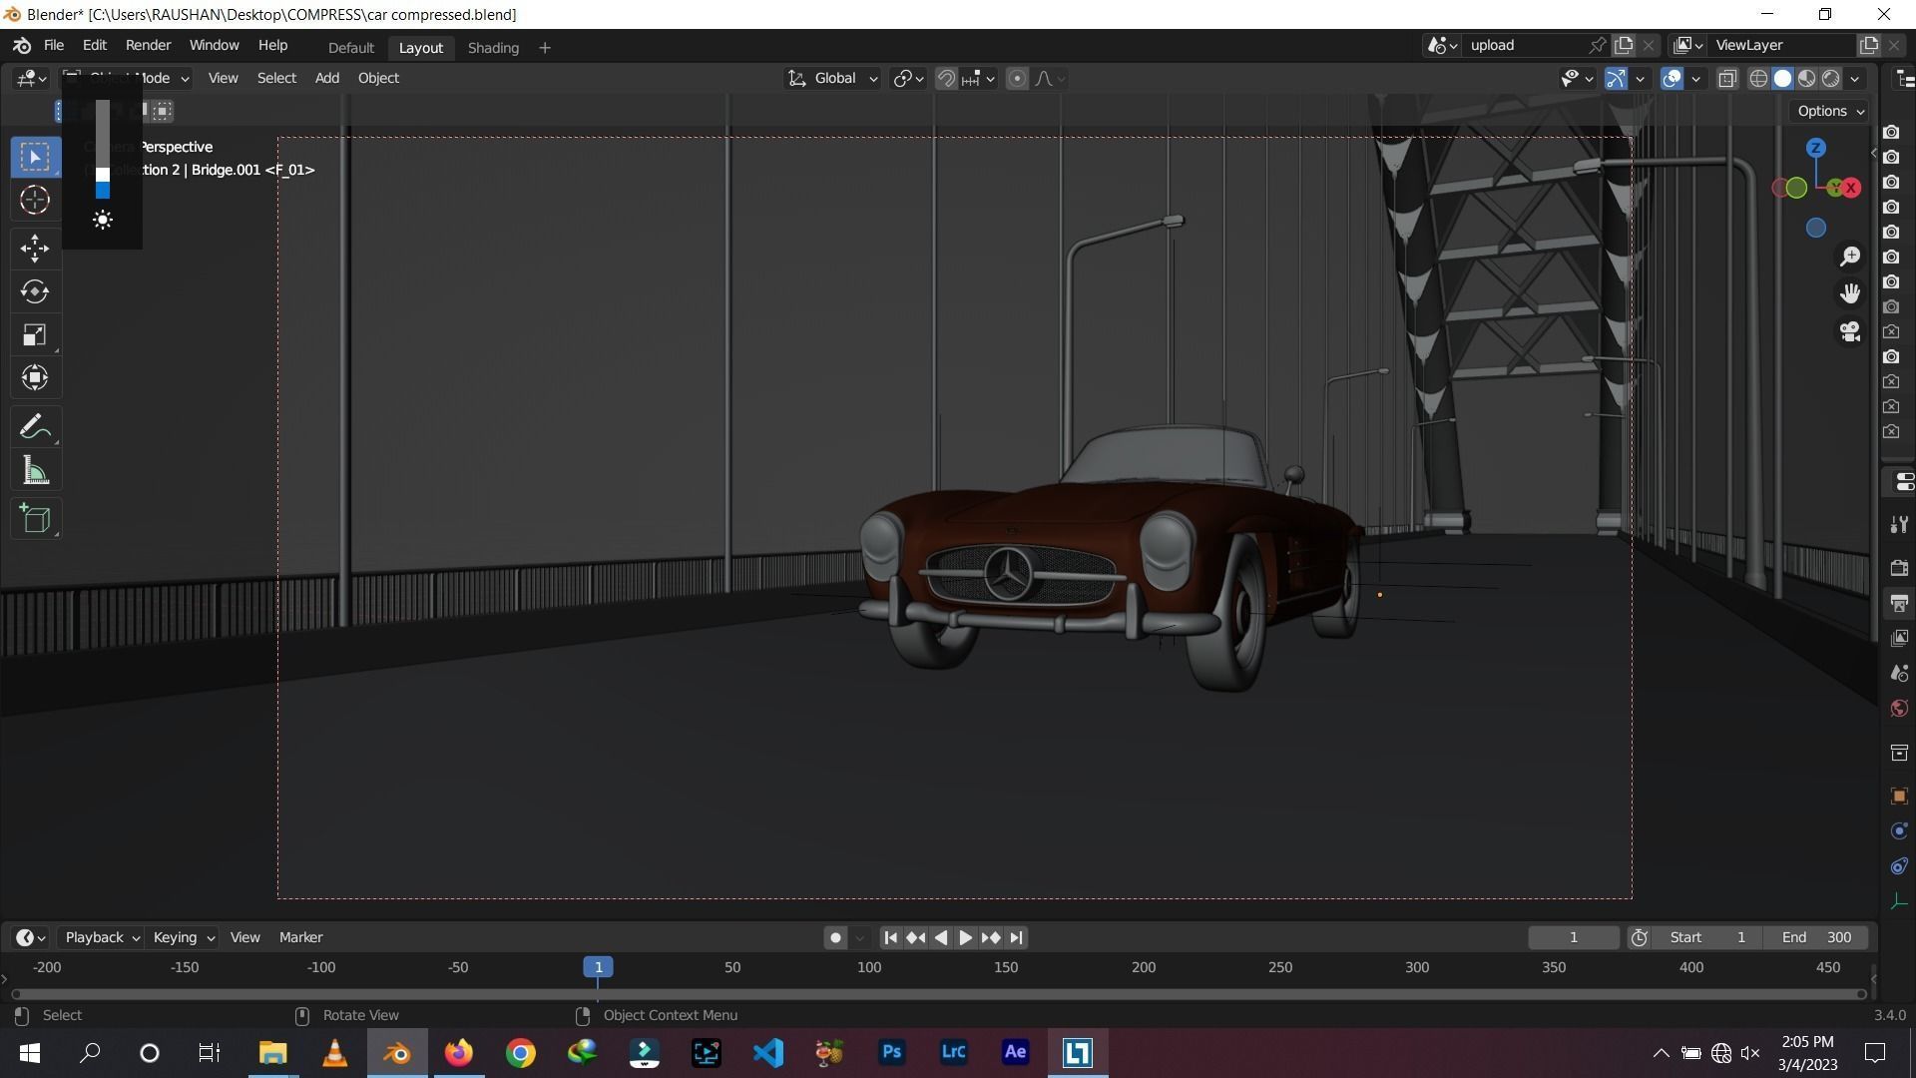The image size is (1916, 1078).
Task: Select the Scale tool
Action: coord(35,334)
